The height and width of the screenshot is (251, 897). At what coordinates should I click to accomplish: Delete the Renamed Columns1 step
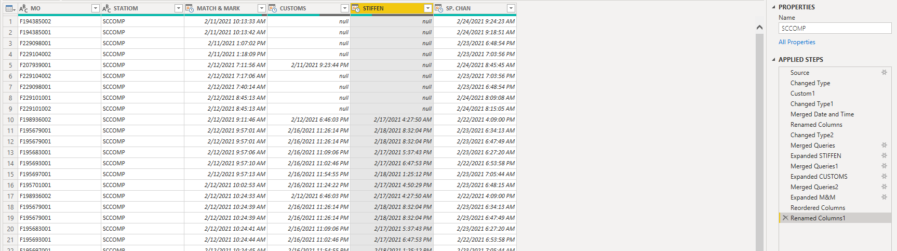(x=785, y=218)
